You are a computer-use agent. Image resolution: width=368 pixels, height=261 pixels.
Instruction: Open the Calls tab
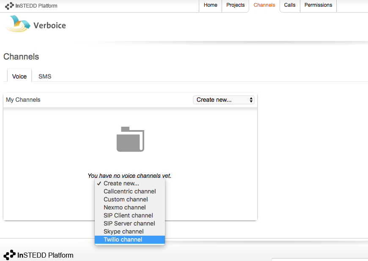click(x=290, y=5)
